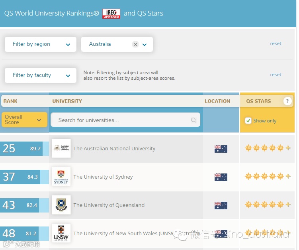
Task: Select rank 37 score 84.3 bar
Action: pos(24,177)
